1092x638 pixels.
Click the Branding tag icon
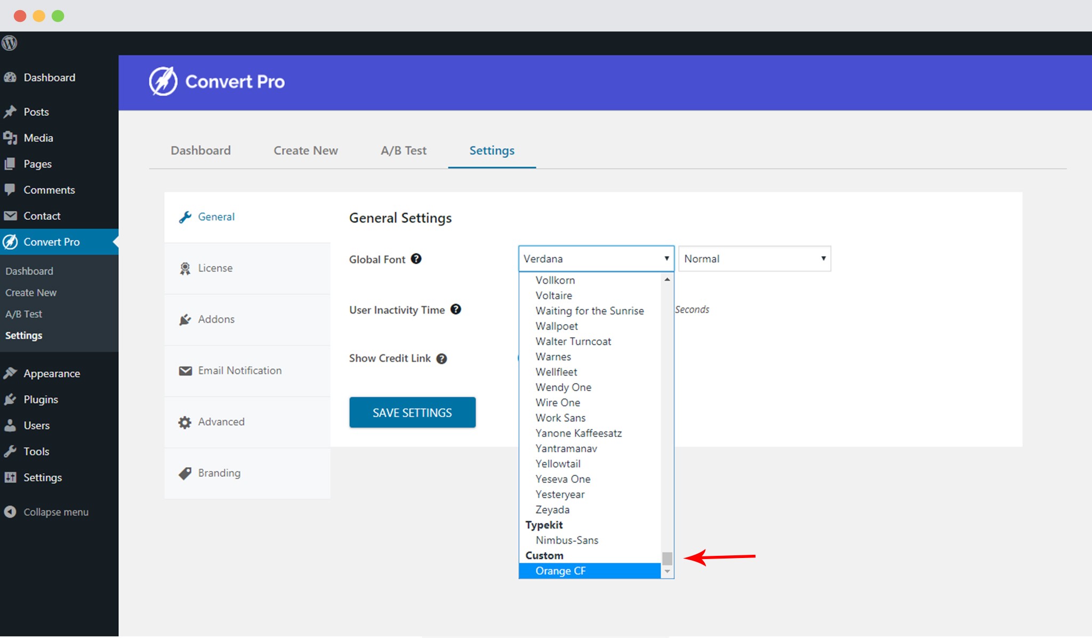click(184, 473)
